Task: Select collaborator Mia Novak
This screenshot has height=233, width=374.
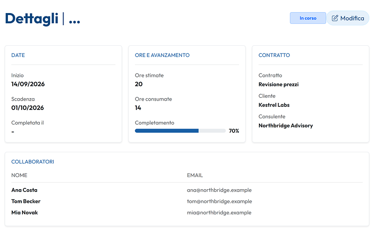Action: click(25, 212)
